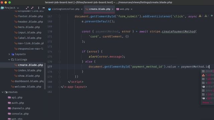Close the web.php editor tab
The width and height of the screenshot is (214, 120).
point(131,9)
